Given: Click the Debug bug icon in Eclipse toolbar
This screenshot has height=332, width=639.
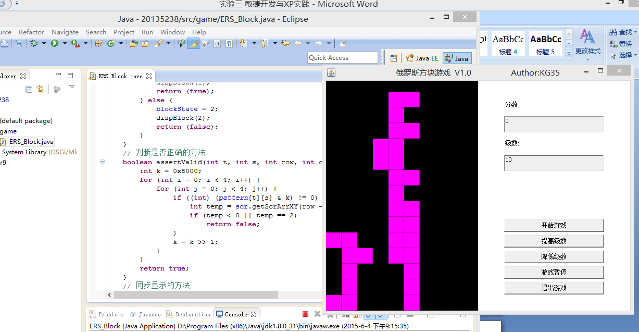Looking at the screenshot, I should click(x=34, y=43).
